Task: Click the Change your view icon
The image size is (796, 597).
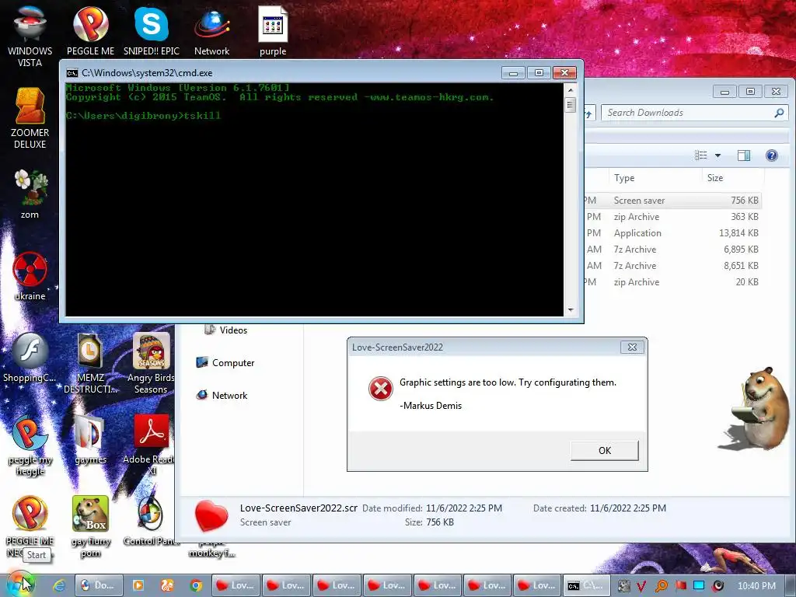Action: [700, 155]
